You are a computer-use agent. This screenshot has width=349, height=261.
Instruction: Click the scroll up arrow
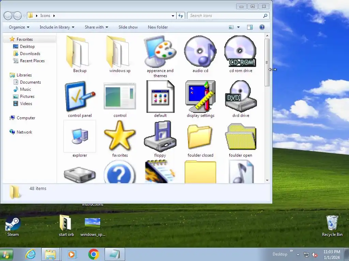point(267,35)
